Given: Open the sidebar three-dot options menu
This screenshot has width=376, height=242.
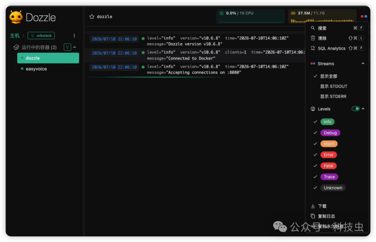Looking at the screenshot, I should pos(74,35).
